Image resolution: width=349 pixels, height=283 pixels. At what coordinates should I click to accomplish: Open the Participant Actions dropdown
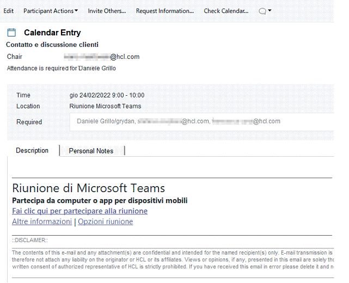(x=51, y=11)
